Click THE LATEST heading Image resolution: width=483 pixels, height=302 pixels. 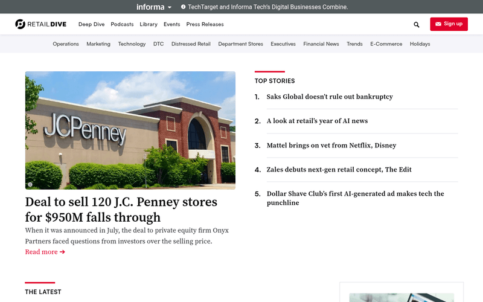coord(43,292)
